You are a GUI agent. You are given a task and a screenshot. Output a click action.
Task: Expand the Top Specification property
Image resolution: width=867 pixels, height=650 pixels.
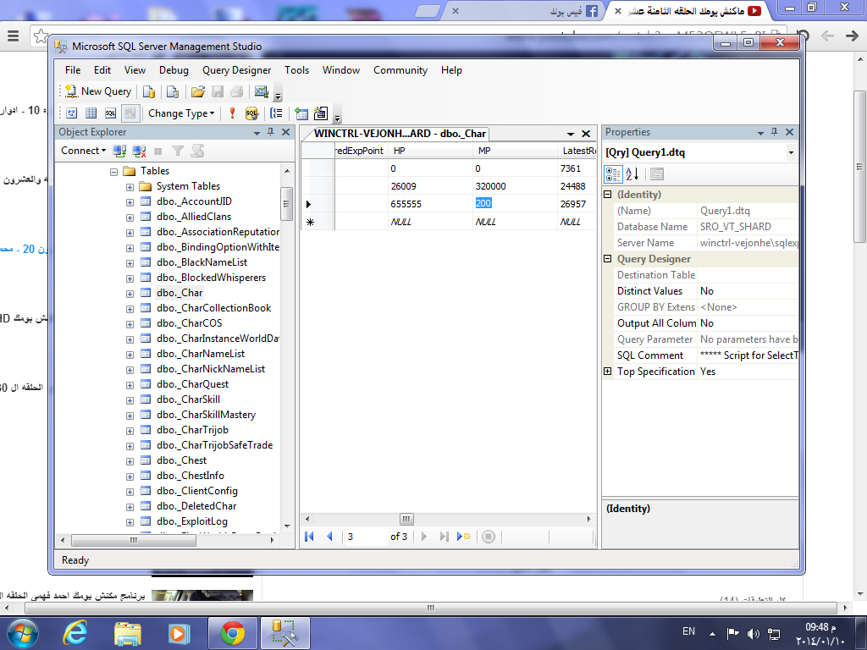tap(608, 372)
